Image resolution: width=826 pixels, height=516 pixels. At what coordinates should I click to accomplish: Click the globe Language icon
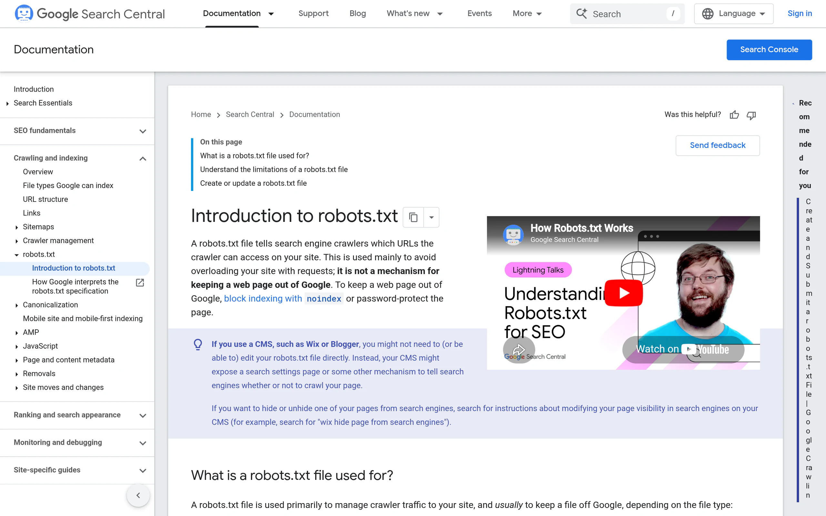(x=708, y=14)
